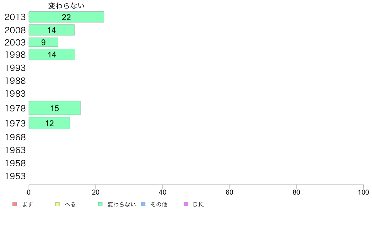This screenshot has height=231, width=372.
Task: Select the 2008 bar showing 14
Action: point(52,30)
